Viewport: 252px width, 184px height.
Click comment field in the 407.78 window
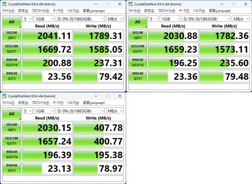pos(63,178)
